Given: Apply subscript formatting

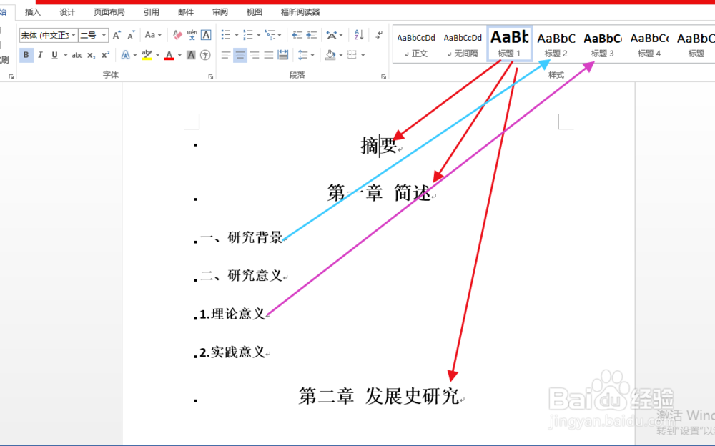Looking at the screenshot, I should (92, 55).
